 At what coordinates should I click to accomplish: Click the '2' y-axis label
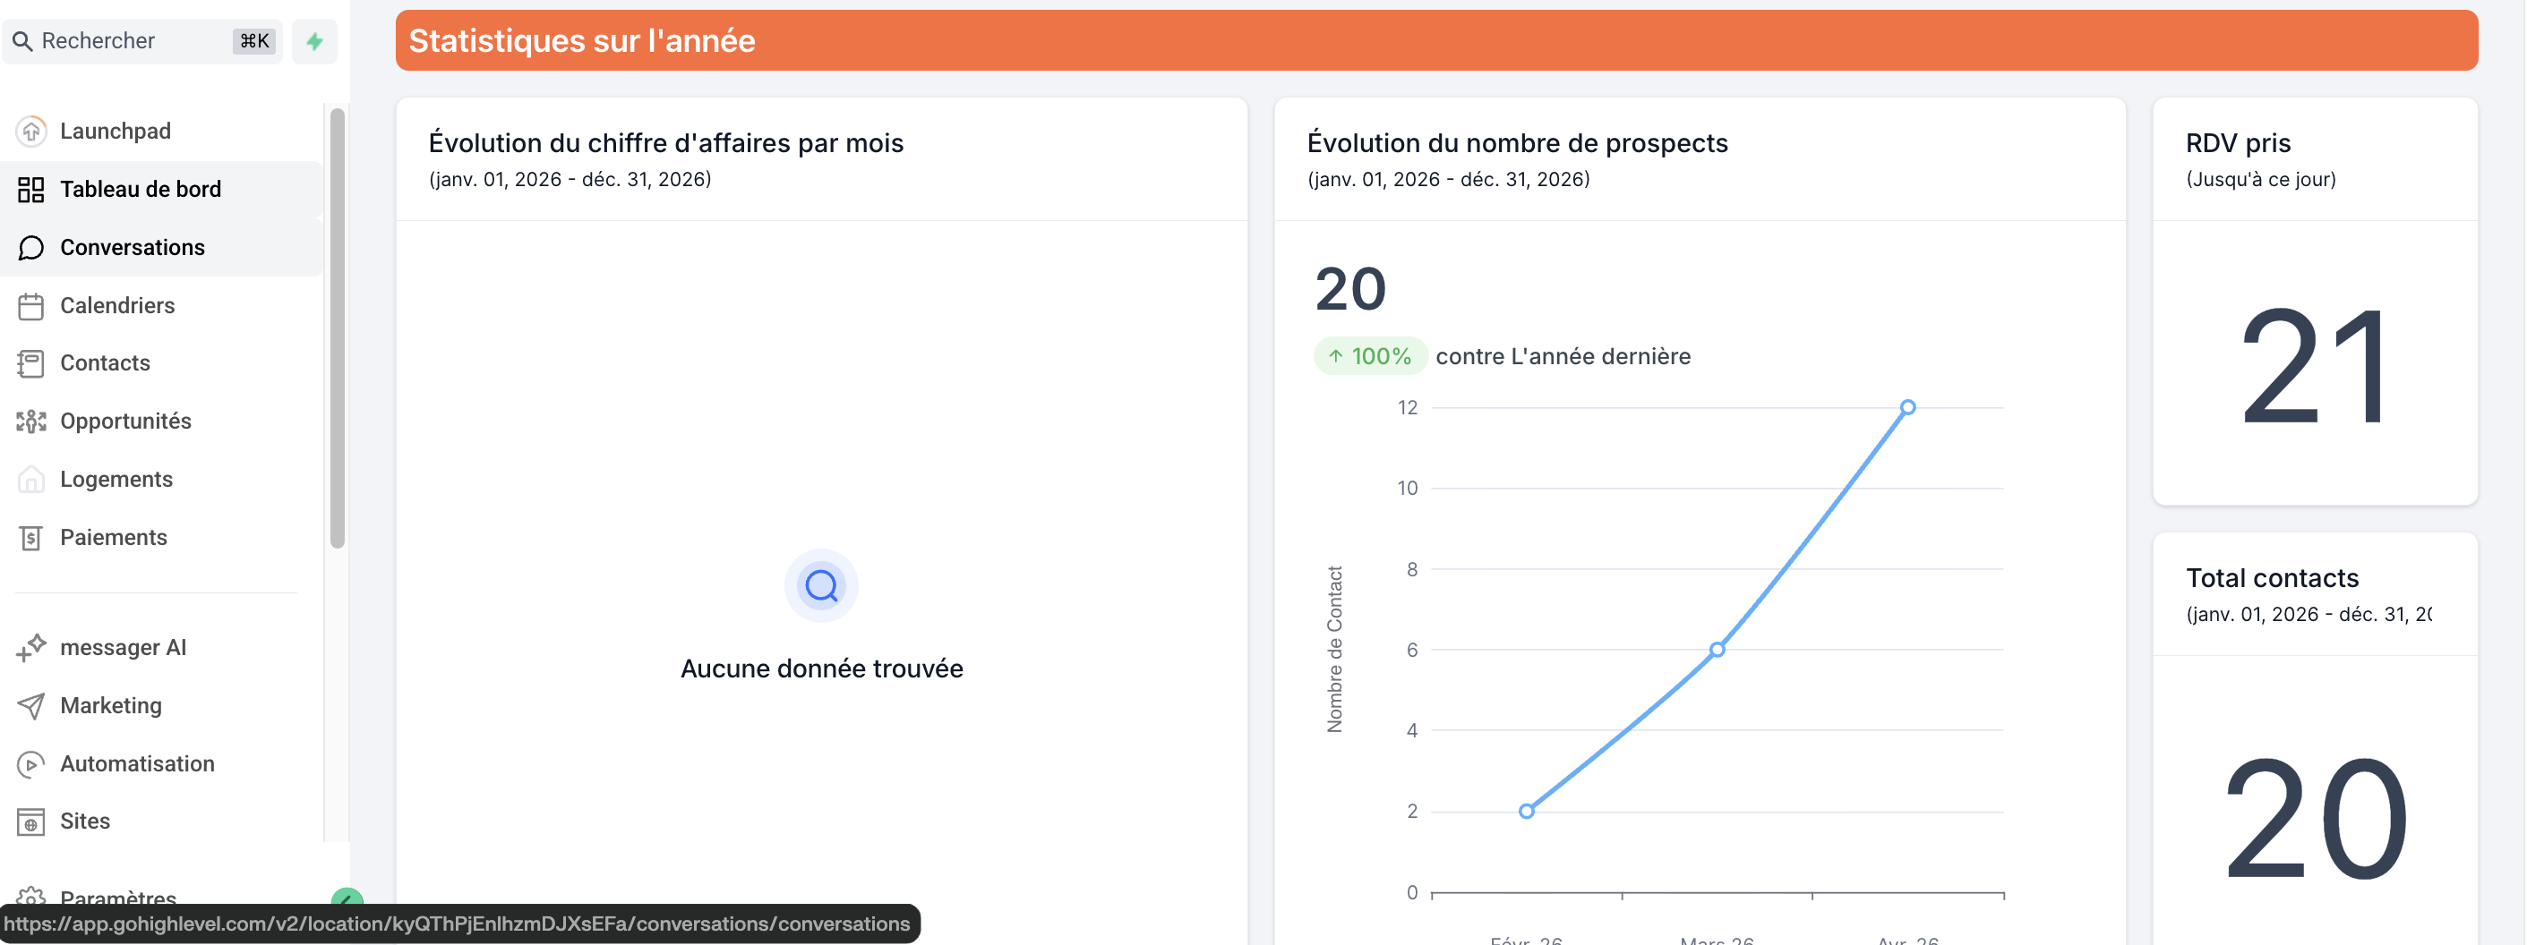1411,812
